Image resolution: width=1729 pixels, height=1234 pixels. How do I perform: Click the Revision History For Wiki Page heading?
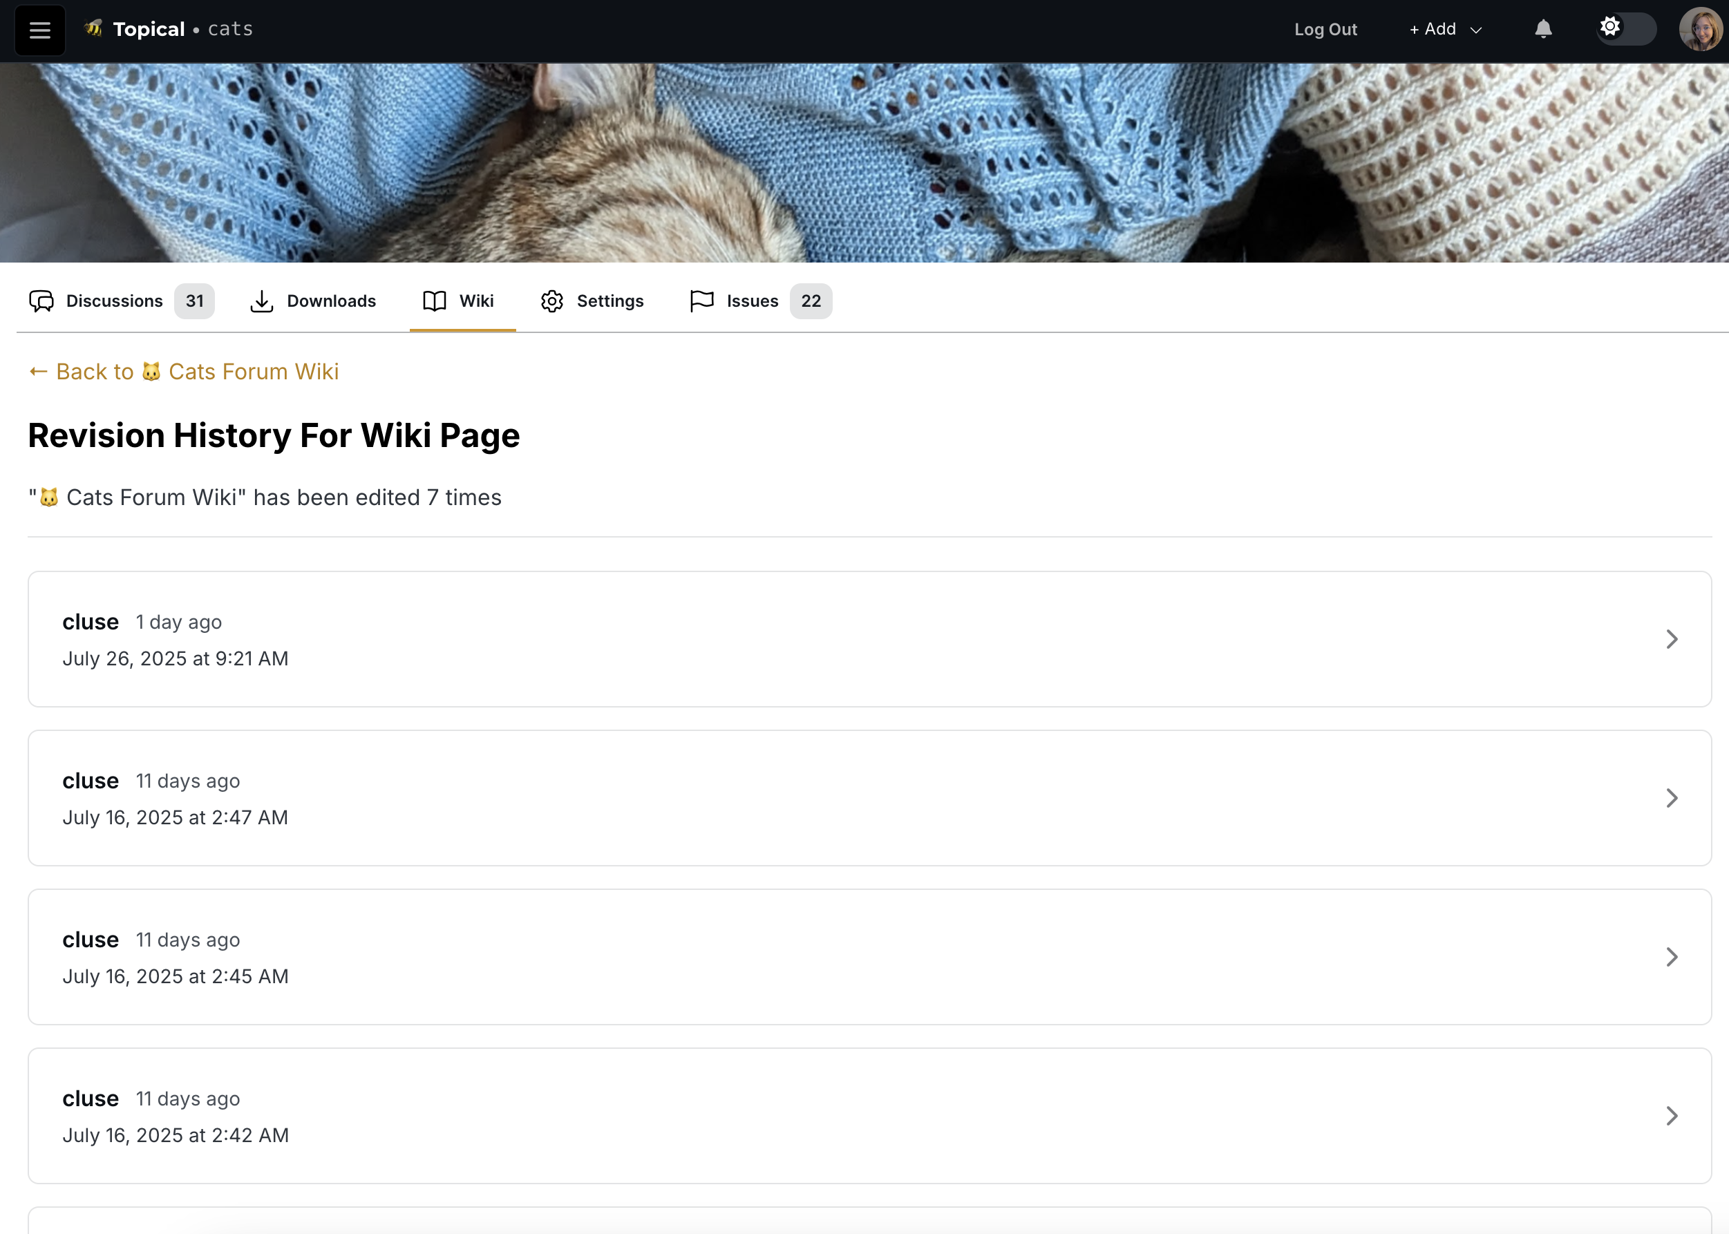click(x=274, y=435)
